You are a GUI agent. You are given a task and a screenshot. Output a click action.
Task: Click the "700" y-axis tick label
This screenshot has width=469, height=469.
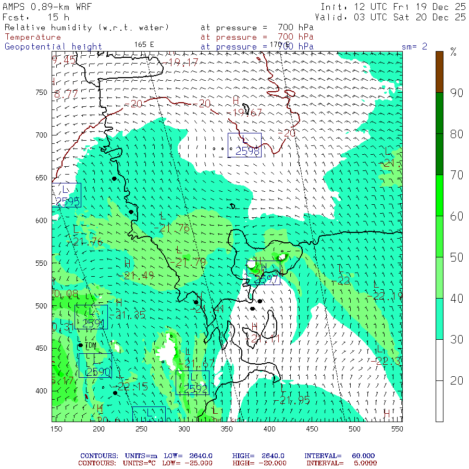[x=41, y=135]
